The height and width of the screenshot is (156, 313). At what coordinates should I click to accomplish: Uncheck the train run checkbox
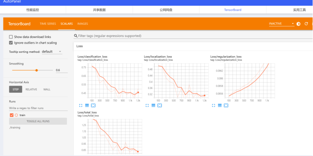click(12, 115)
